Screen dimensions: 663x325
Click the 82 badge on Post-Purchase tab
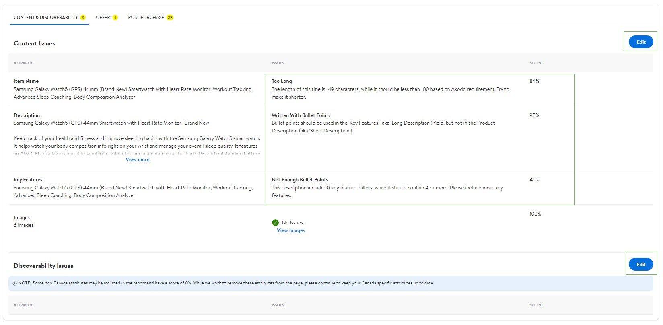(170, 17)
